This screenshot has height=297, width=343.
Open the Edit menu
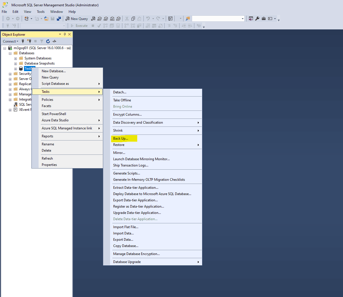tap(15, 12)
